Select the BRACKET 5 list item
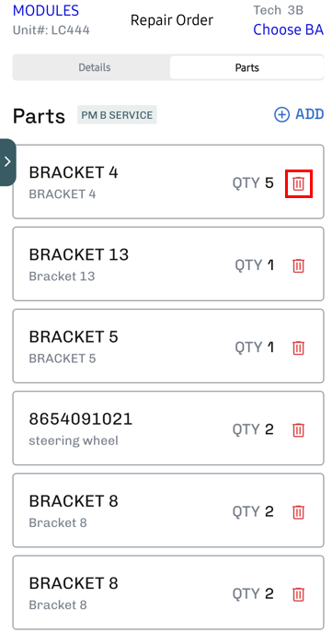 pos(168,346)
